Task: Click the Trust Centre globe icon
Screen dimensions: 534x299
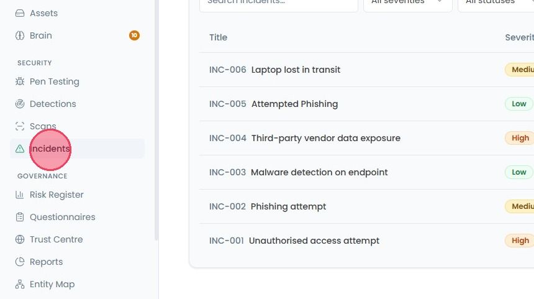Action: [x=20, y=239]
